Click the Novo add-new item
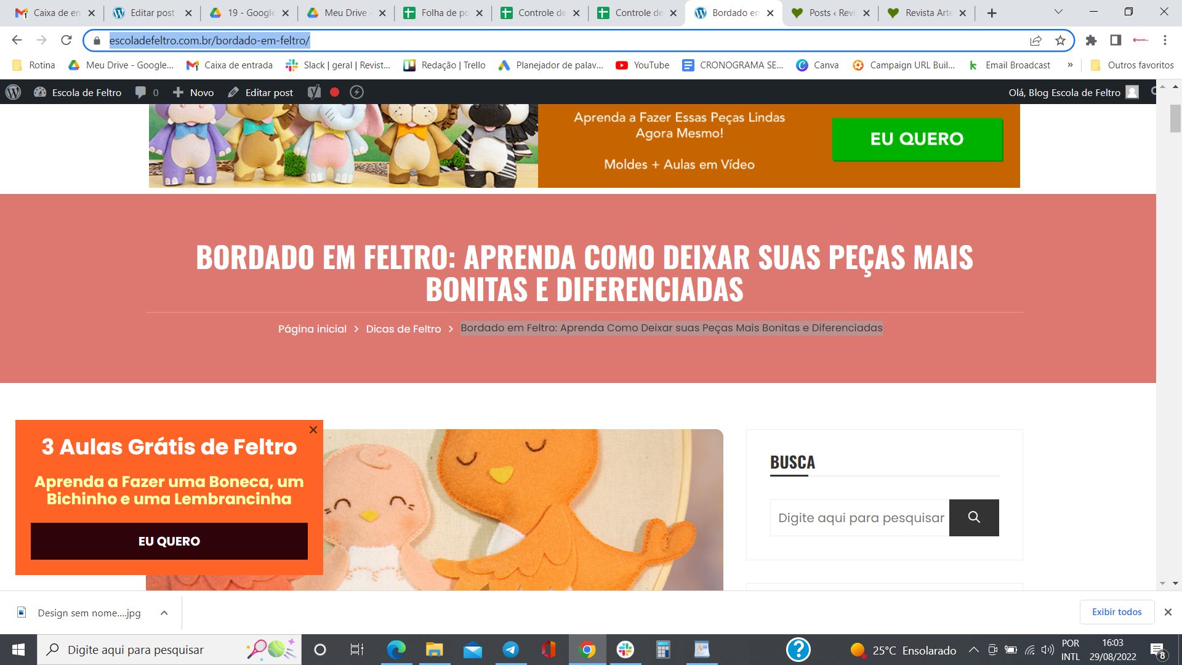Image resolution: width=1182 pixels, height=665 pixels. (x=193, y=92)
